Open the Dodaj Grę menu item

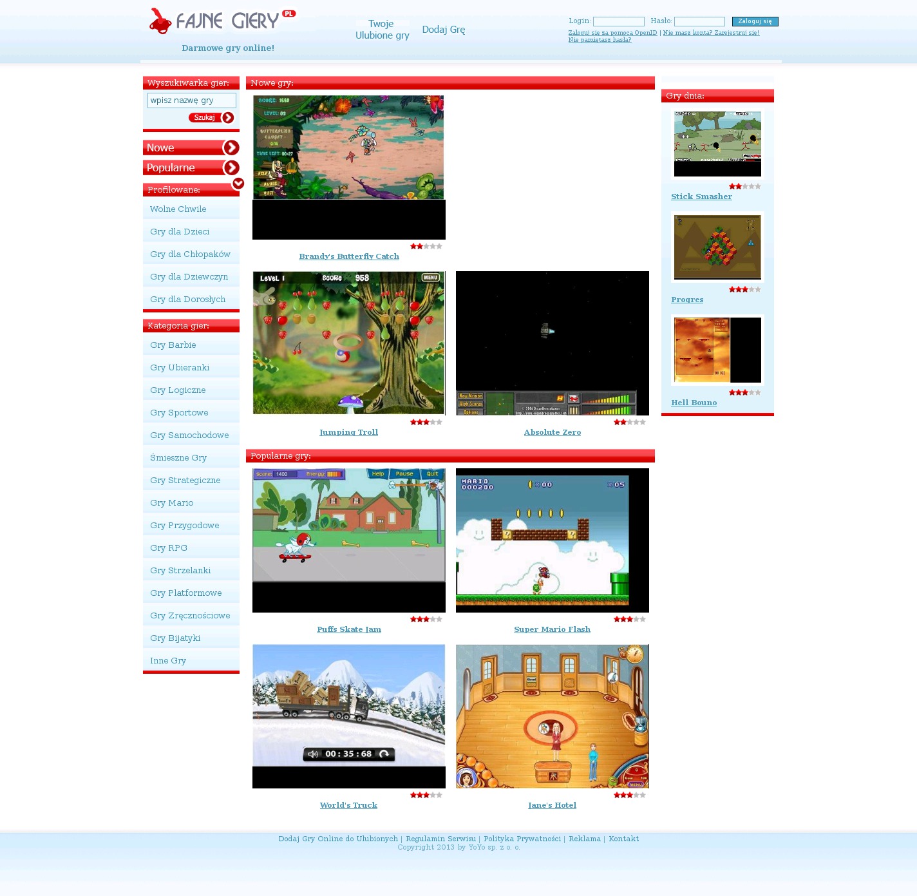pyautogui.click(x=443, y=30)
